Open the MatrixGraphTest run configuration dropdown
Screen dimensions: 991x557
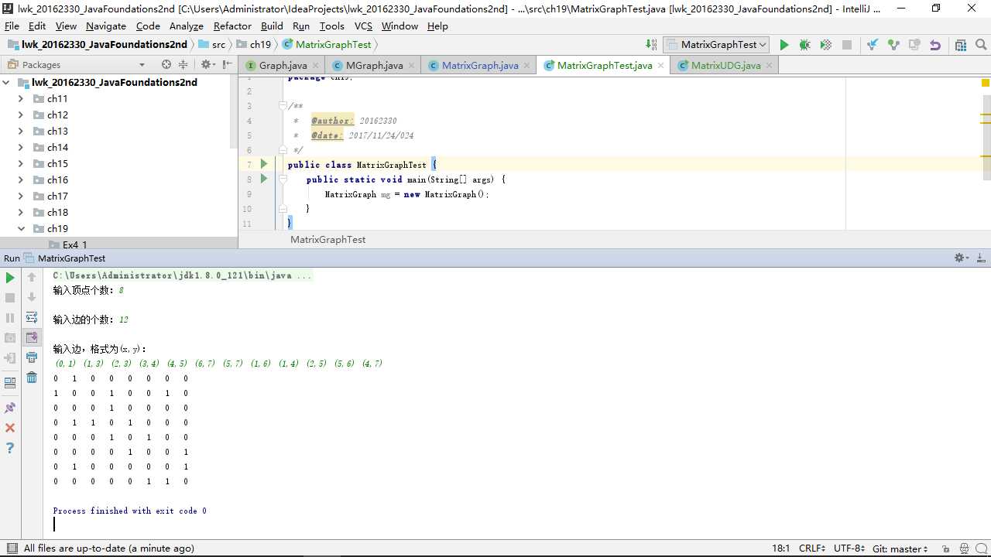coord(716,45)
